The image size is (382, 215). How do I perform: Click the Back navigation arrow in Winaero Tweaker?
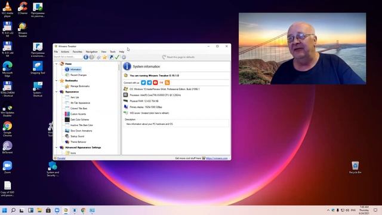[86, 57]
